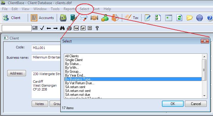Open the Reports menu
Image resolution: width=213 pixels, height=116 pixels.
pyautogui.click(x=70, y=9)
